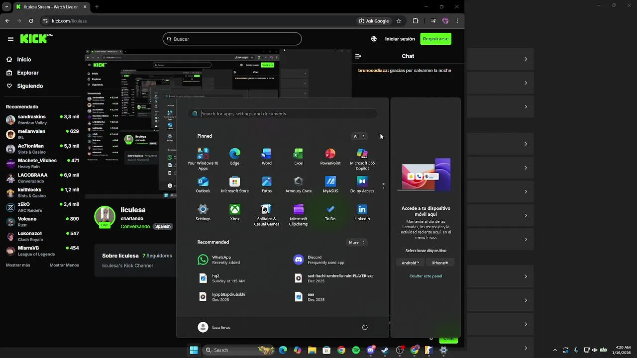
Task: Open Solitaire & Casual Games pinned app
Action: click(267, 215)
